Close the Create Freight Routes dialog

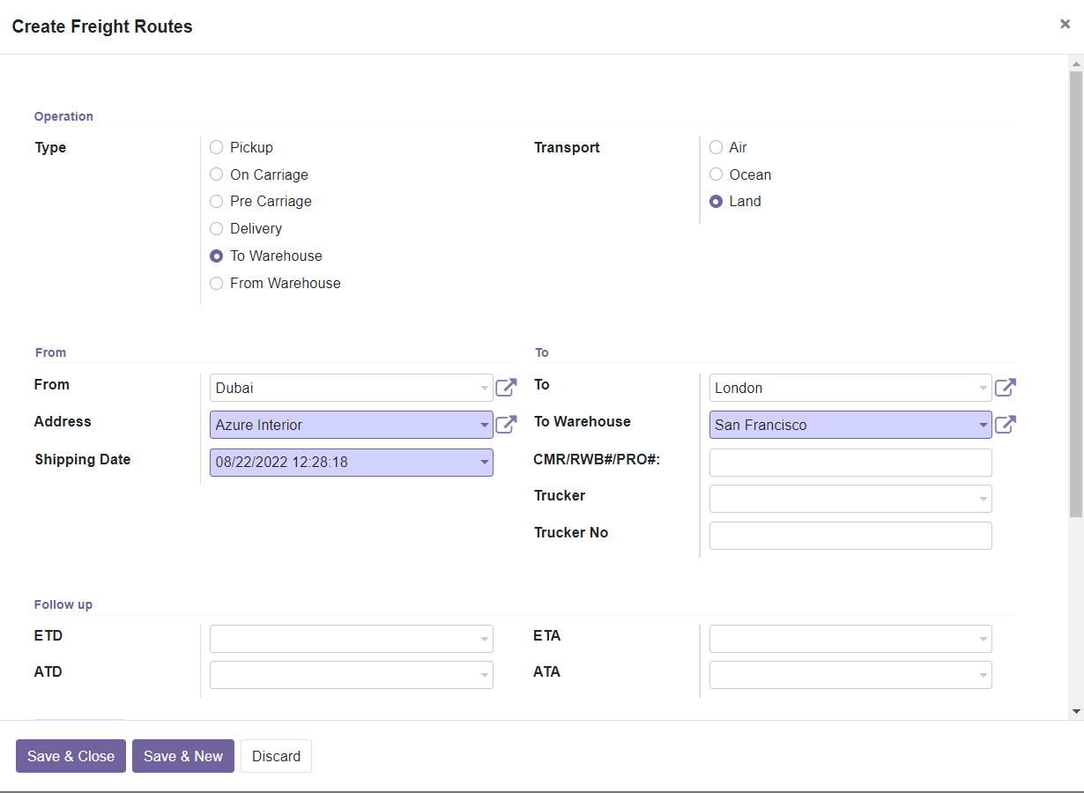(x=1065, y=25)
